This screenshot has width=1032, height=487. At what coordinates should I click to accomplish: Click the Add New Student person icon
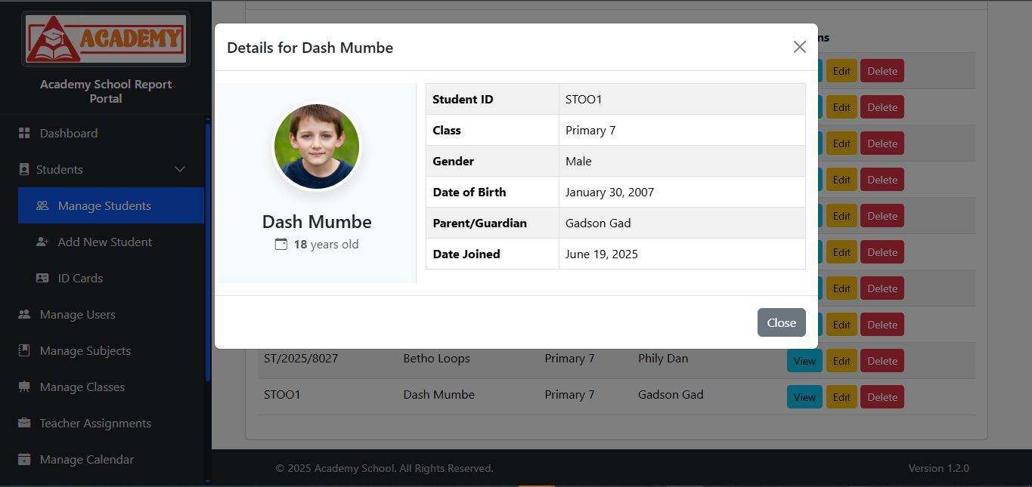[42, 242]
